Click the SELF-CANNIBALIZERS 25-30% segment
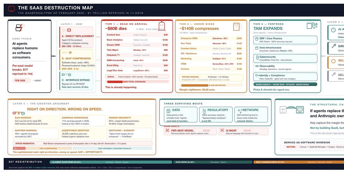Viewport: 344px width, 172px height. [298, 162]
